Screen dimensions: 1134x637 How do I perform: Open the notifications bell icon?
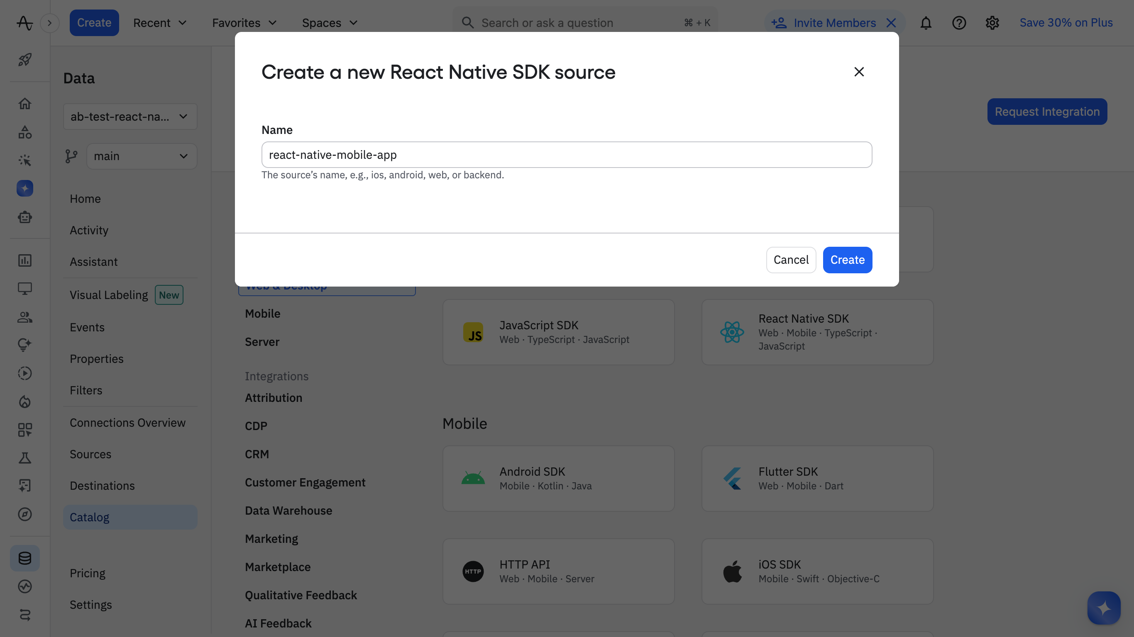click(925, 22)
